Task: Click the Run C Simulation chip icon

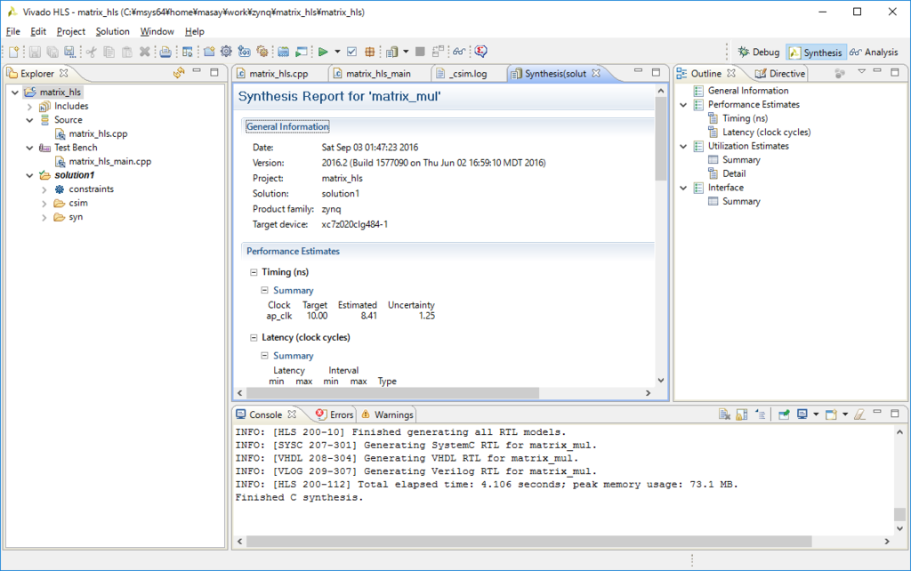Action: [284, 52]
